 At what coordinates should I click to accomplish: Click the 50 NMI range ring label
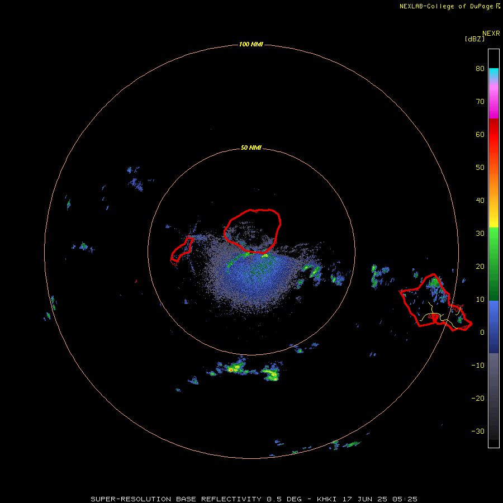(x=251, y=148)
